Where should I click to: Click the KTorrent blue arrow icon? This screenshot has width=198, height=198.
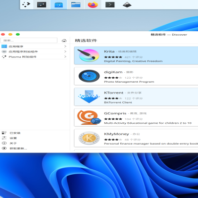point(89,97)
